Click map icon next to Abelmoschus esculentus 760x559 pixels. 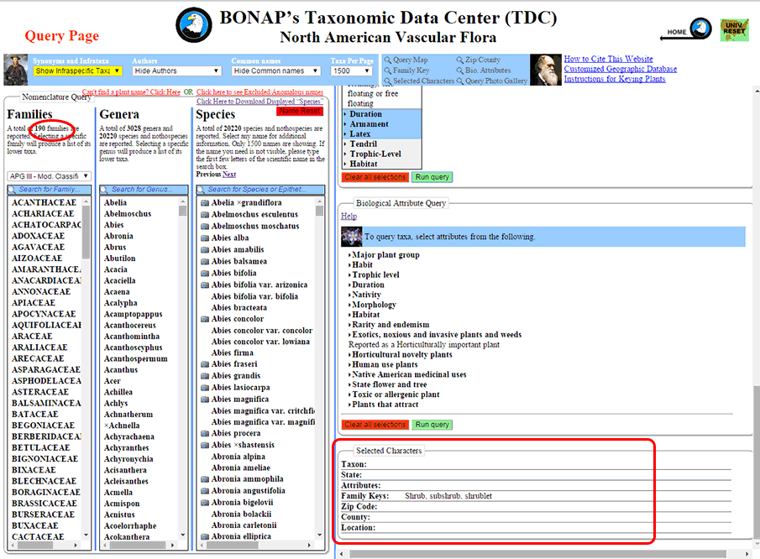coord(205,215)
